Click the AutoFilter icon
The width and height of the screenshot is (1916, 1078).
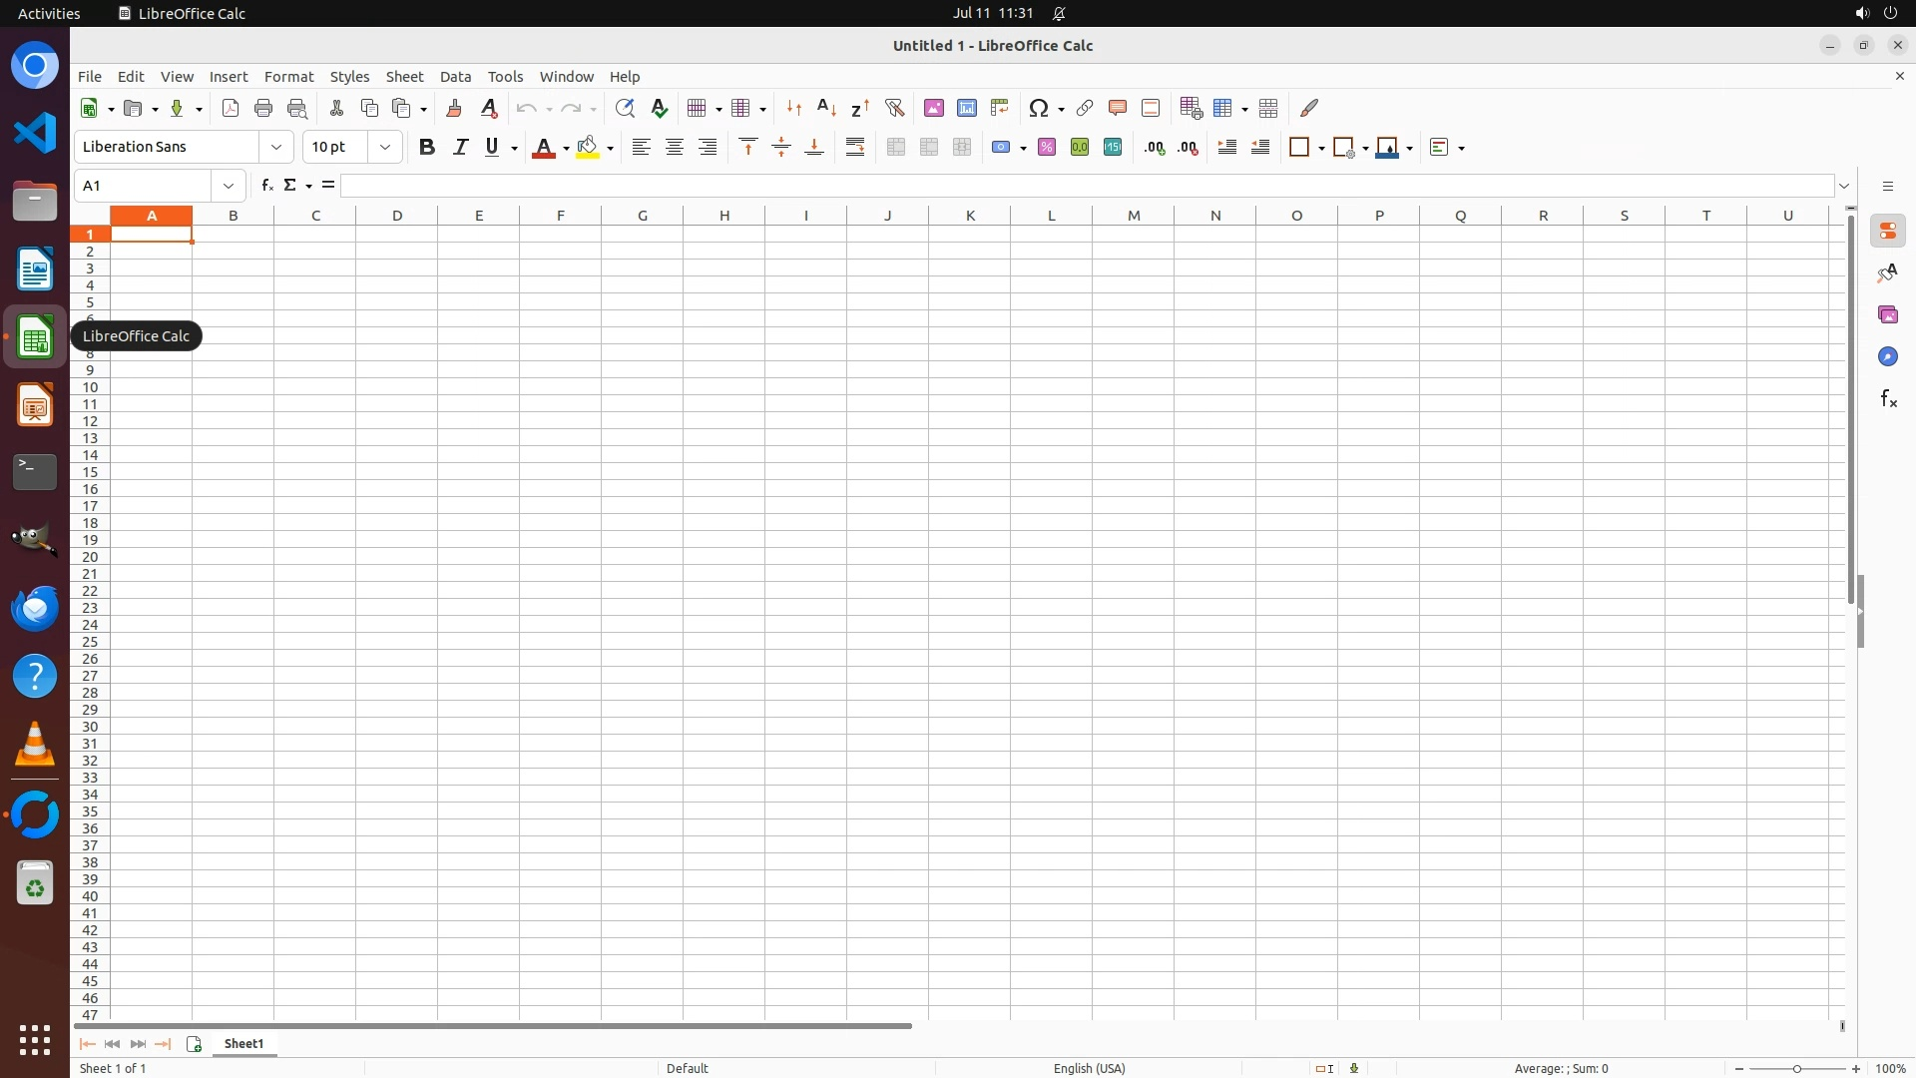point(894,108)
